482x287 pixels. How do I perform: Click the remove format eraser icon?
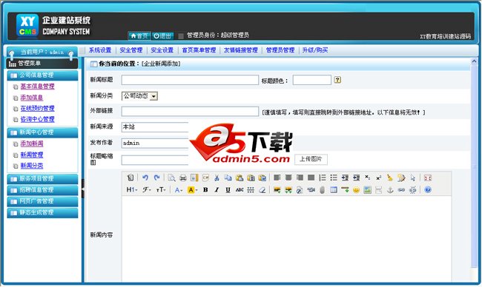click(x=263, y=190)
